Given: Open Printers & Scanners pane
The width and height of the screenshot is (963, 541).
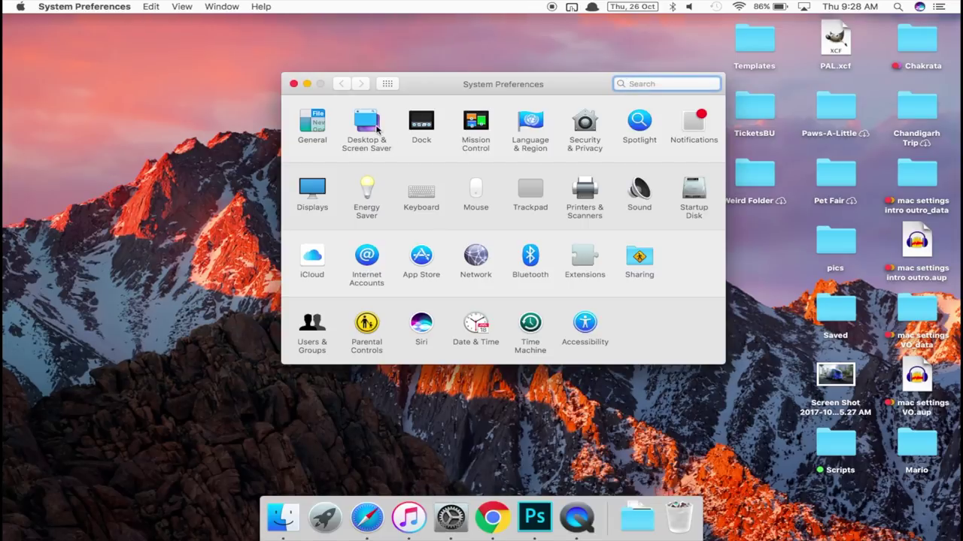Looking at the screenshot, I should 585,198.
